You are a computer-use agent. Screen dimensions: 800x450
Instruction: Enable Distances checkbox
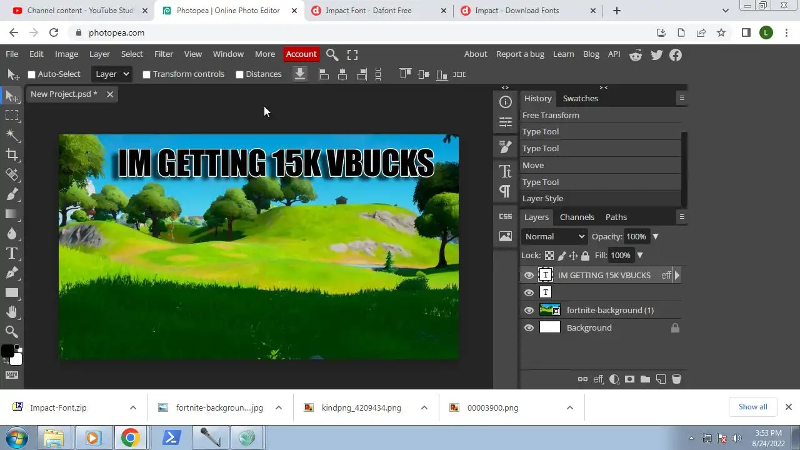tap(239, 74)
